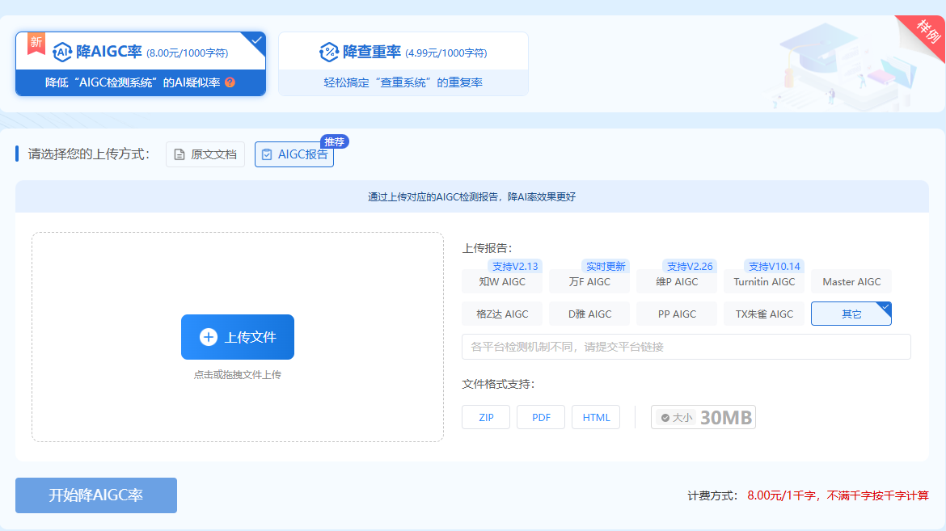Click the AI shield icon beside 降AIGC率
Image resolution: width=946 pixels, height=531 pixels.
[62, 53]
